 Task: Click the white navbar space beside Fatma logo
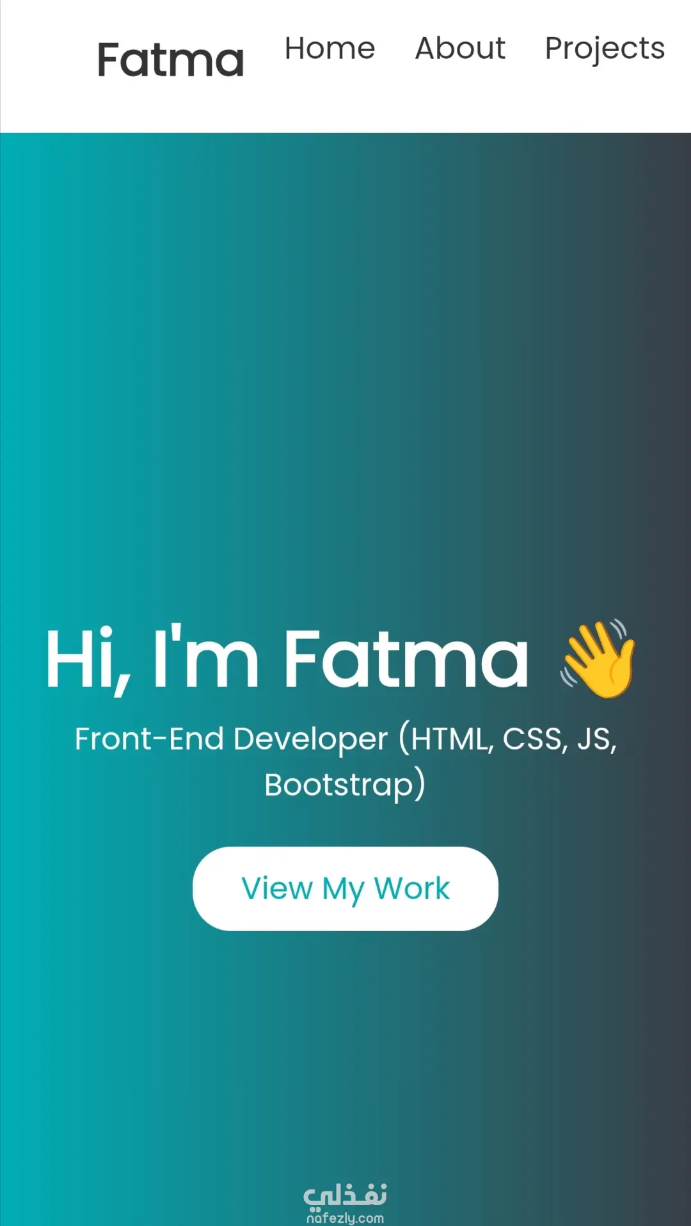(x=48, y=64)
